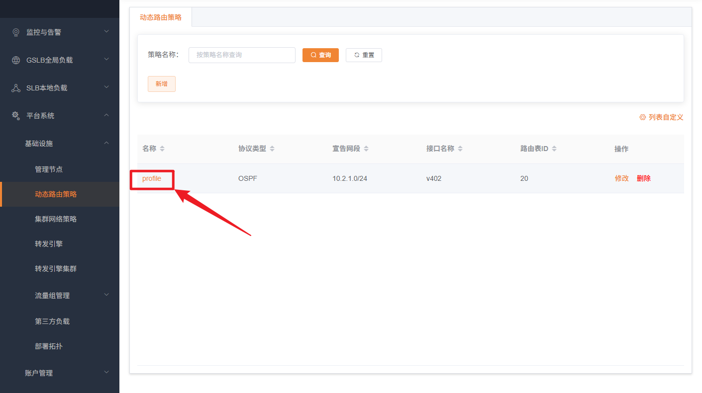Click the SLB local load icon

(16, 88)
